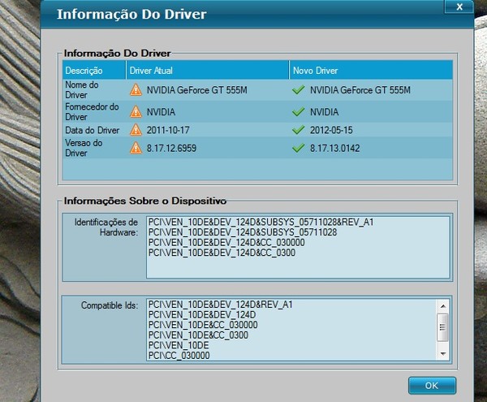Image resolution: width=487 pixels, height=402 pixels.
Task: Click green checkmark next to 8.17.13.0142
Action: [298, 148]
